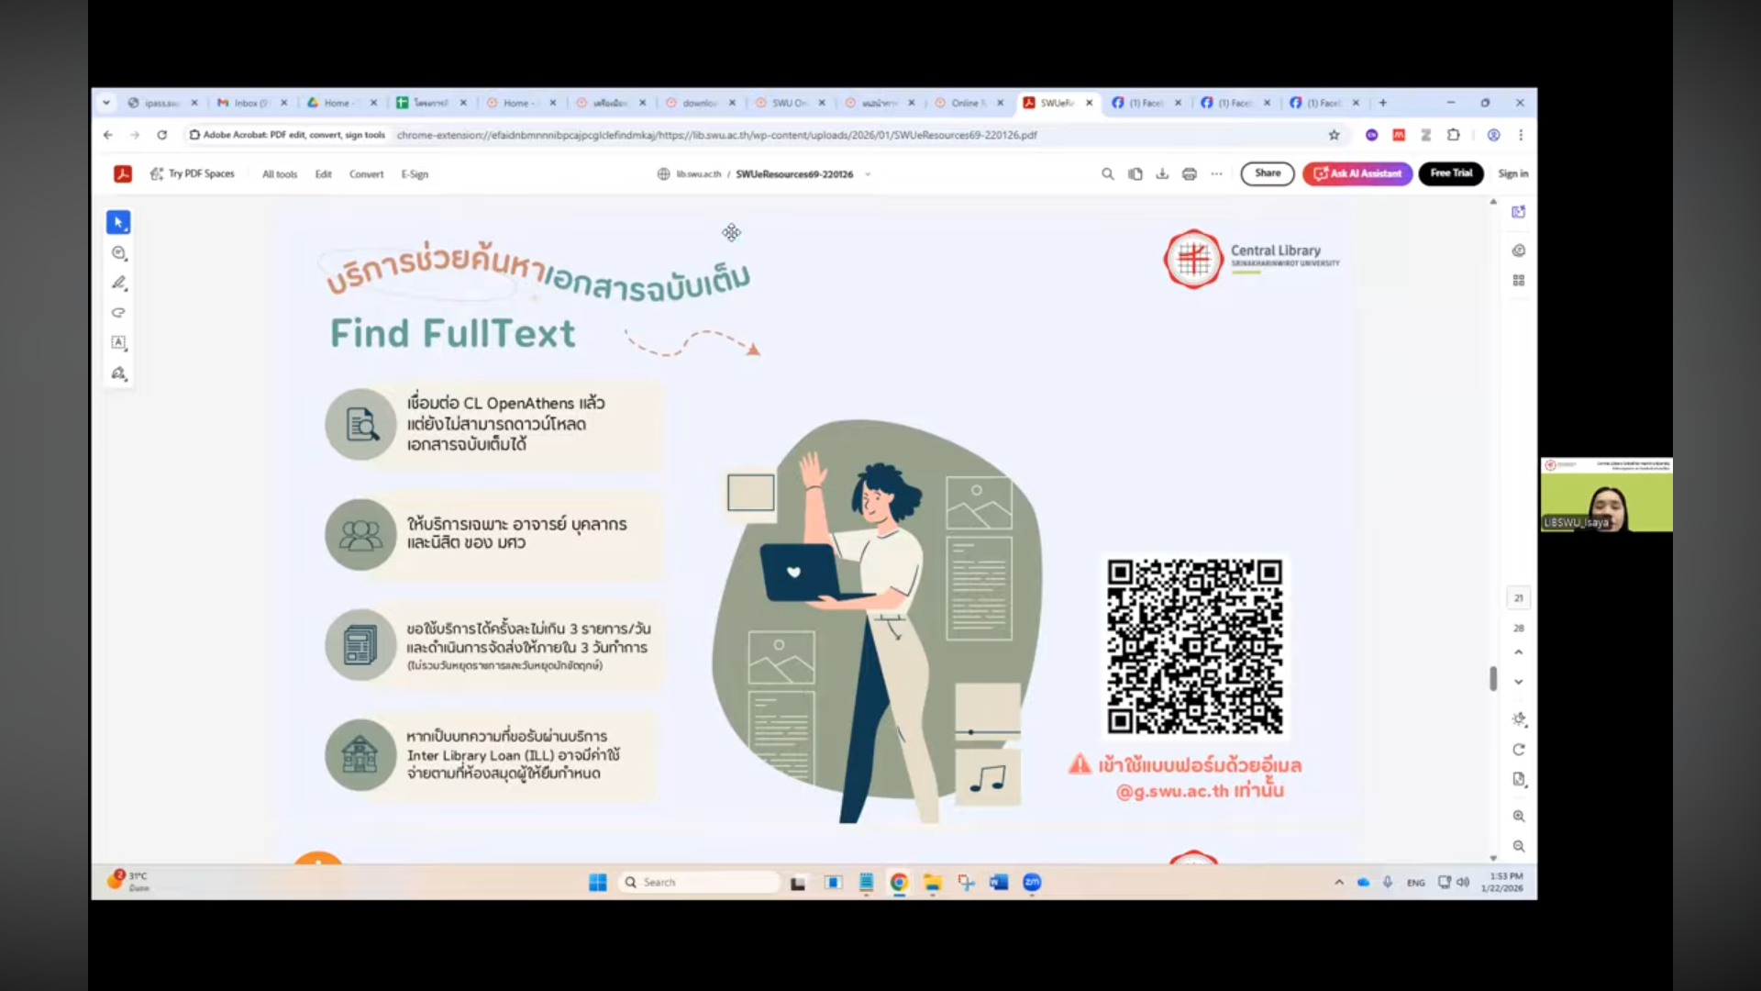Image resolution: width=1761 pixels, height=991 pixels.
Task: Open Word from the taskbar
Action: point(999,883)
